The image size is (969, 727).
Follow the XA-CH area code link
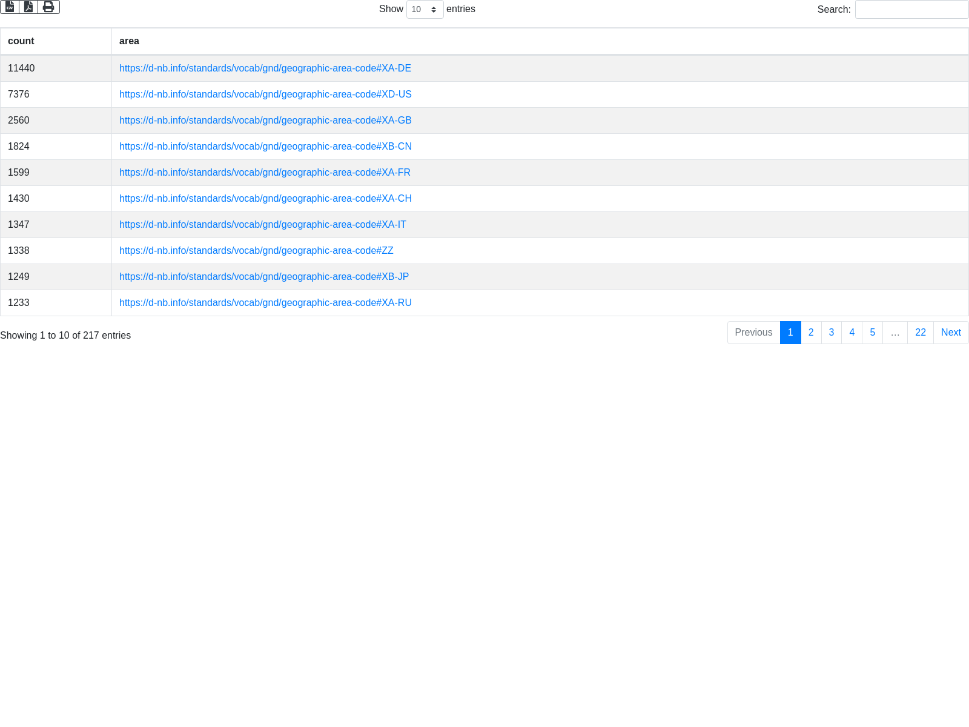265,199
